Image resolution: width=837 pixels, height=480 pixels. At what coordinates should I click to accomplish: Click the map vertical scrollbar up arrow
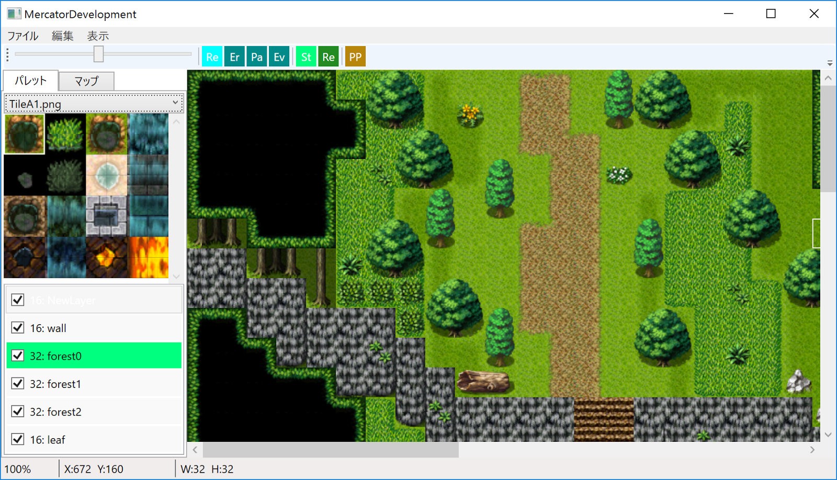pos(828,78)
